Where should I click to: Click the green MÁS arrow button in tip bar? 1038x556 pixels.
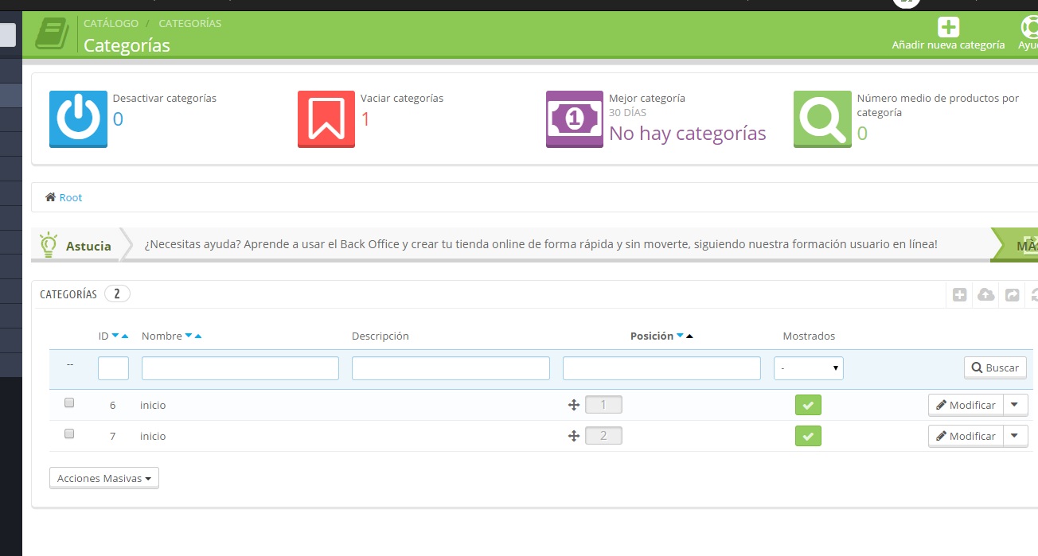pyautogui.click(x=1017, y=245)
